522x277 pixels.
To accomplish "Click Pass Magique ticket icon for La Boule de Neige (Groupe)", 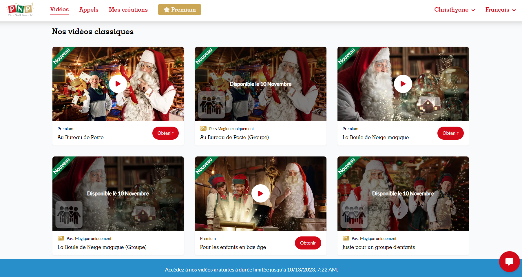I will 61,238.
